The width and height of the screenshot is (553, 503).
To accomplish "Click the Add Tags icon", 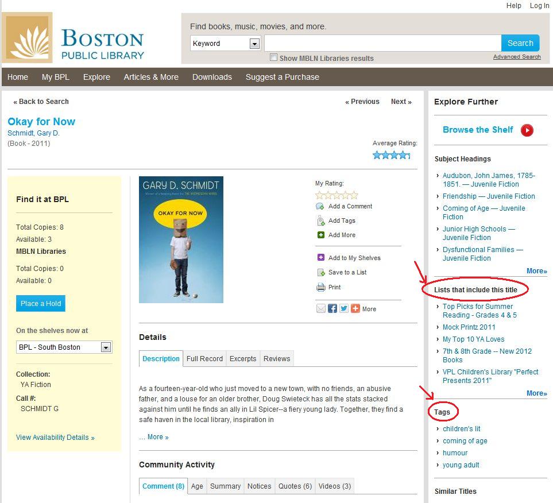I will [320, 221].
